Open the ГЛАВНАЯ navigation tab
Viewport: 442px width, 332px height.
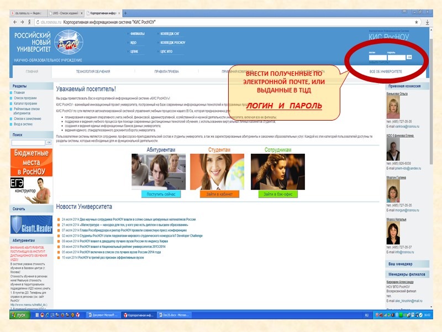coord(32,72)
